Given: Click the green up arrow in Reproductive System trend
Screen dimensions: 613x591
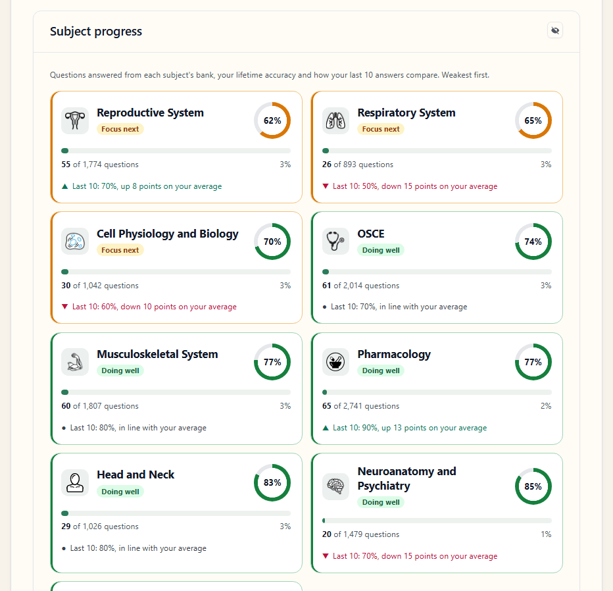Looking at the screenshot, I should [65, 186].
